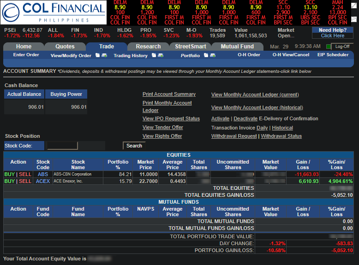Click the Search button for stock code
This screenshot has width=359, height=265.
tap(134, 146)
